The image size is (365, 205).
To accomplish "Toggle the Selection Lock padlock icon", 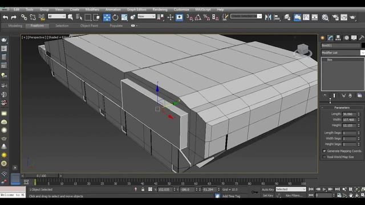I will click(x=143, y=190).
